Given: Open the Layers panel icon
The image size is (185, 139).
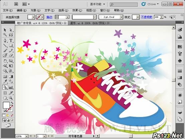Looking at the screenshot, I should [180, 112].
